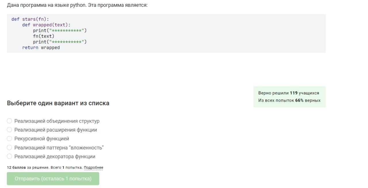Click the first print statement in the code

[60, 31]
